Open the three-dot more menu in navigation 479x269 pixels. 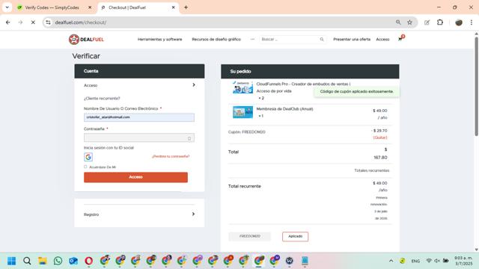[x=252, y=40]
